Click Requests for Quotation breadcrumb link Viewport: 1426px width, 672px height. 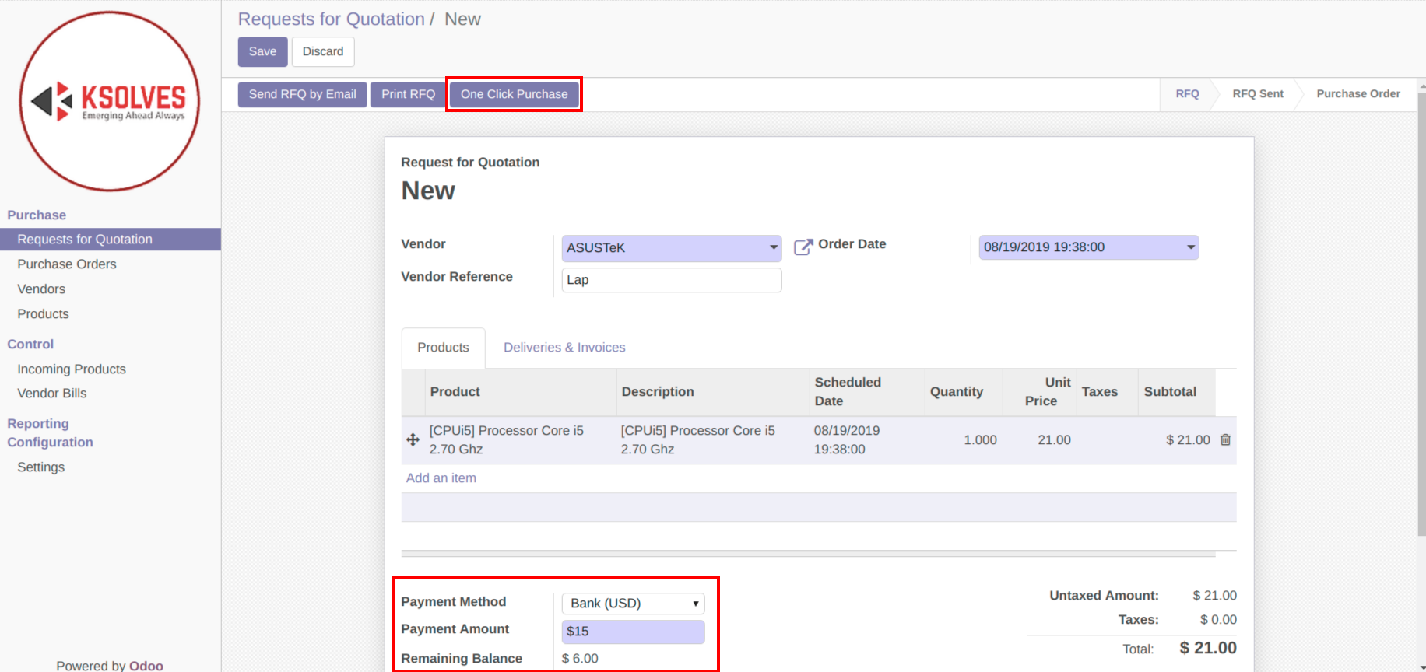pyautogui.click(x=331, y=19)
